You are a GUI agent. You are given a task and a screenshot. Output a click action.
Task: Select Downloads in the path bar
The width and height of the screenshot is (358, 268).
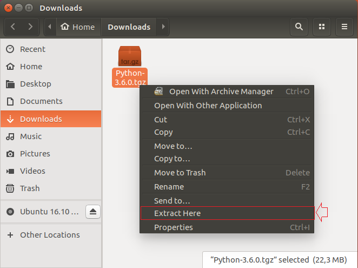129,27
